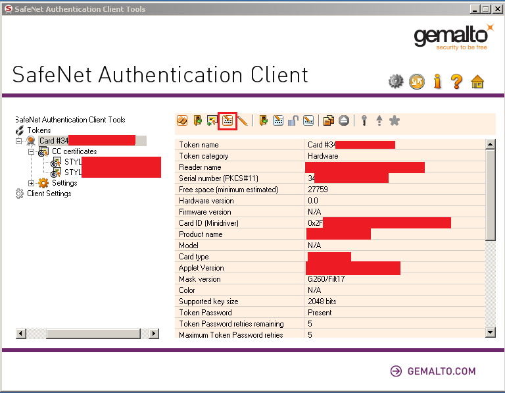This screenshot has width=505, height=393.
Task: Click the Unlock Token padlock icon
Action: point(293,120)
